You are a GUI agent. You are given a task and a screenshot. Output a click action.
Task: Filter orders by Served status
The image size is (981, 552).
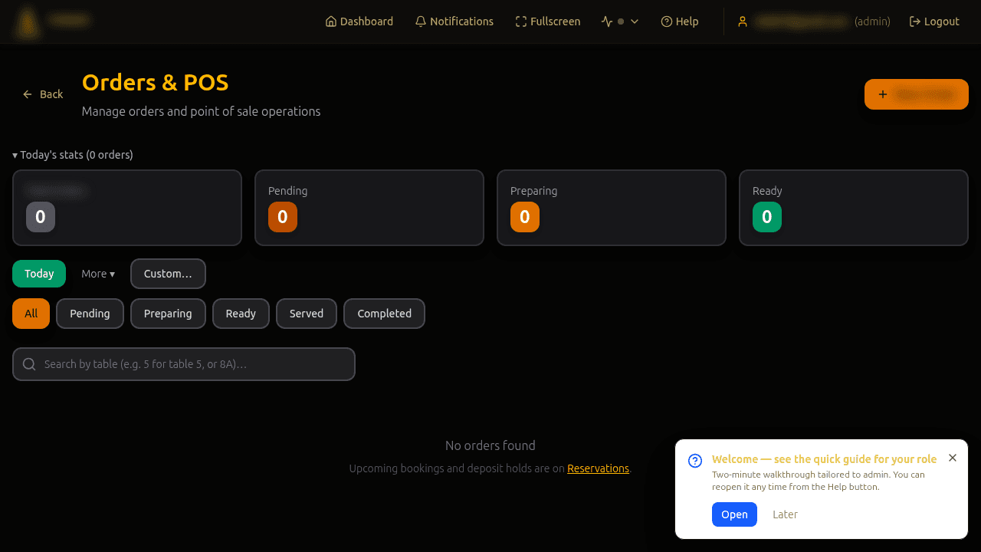(307, 314)
